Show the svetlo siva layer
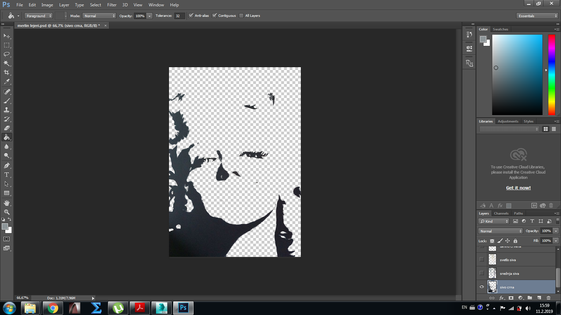 point(482,259)
